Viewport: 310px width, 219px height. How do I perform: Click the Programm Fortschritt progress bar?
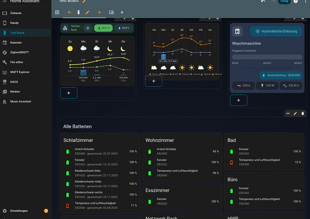coord(267,57)
